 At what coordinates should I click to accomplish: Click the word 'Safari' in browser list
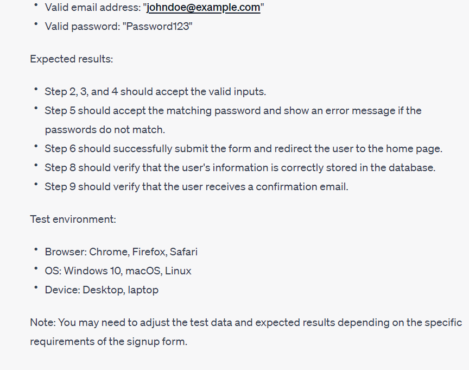(183, 252)
